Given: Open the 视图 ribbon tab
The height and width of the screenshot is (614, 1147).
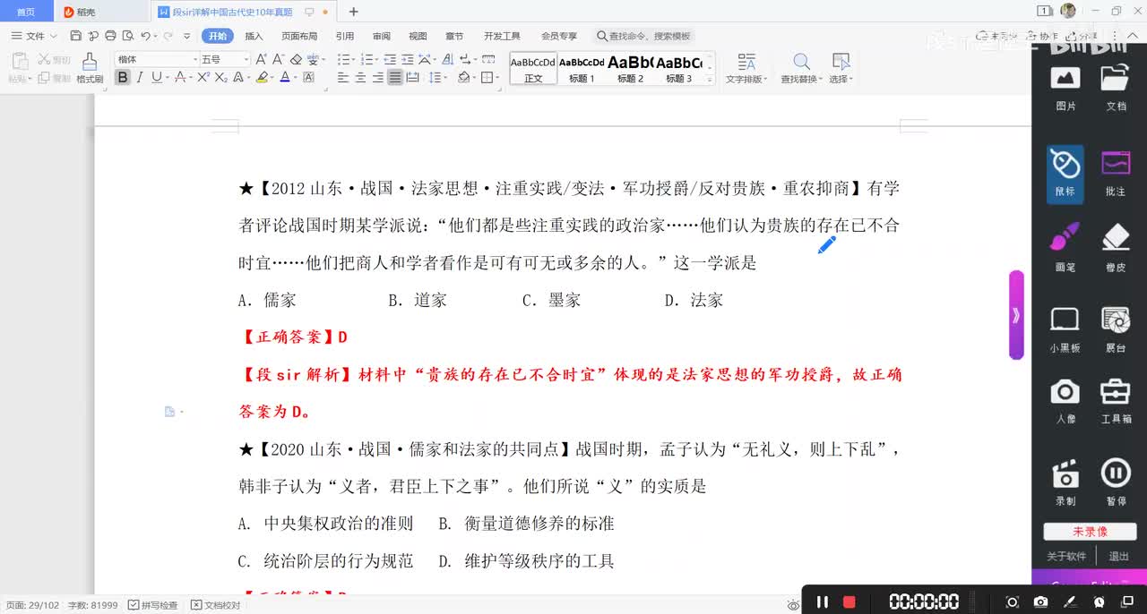Looking at the screenshot, I should (x=418, y=37).
